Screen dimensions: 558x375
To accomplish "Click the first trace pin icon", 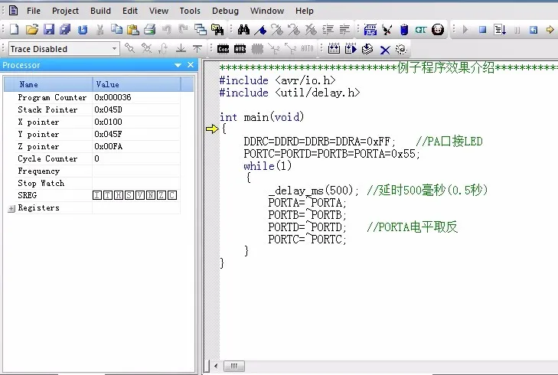I will pos(129,48).
